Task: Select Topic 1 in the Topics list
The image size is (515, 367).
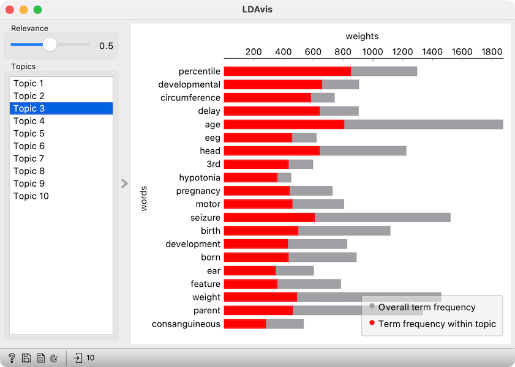Action: pos(61,83)
